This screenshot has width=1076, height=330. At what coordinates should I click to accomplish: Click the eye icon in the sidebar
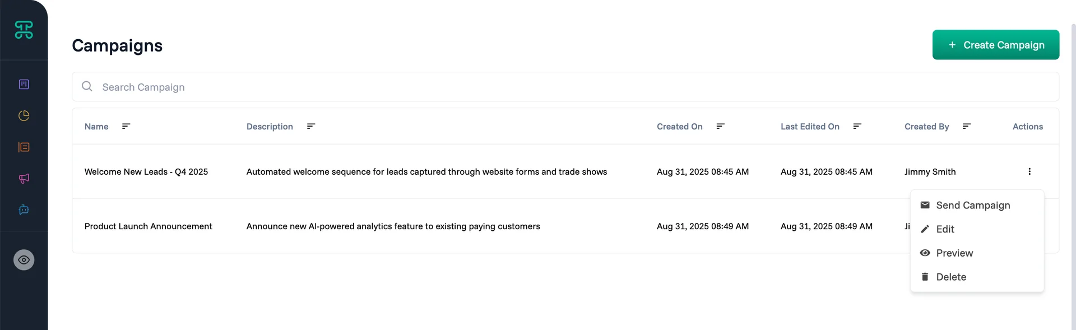(24, 260)
